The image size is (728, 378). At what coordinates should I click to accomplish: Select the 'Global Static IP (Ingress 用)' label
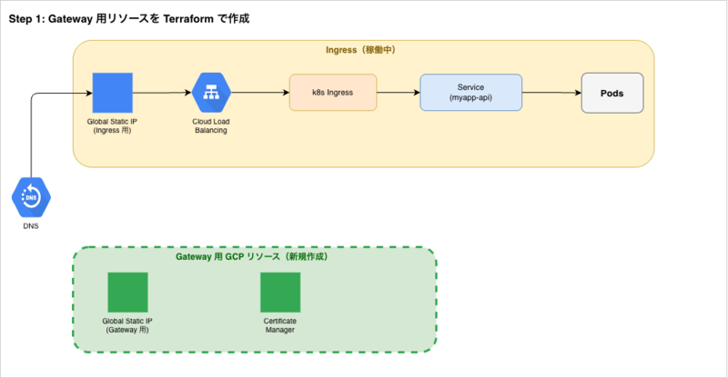(112, 125)
